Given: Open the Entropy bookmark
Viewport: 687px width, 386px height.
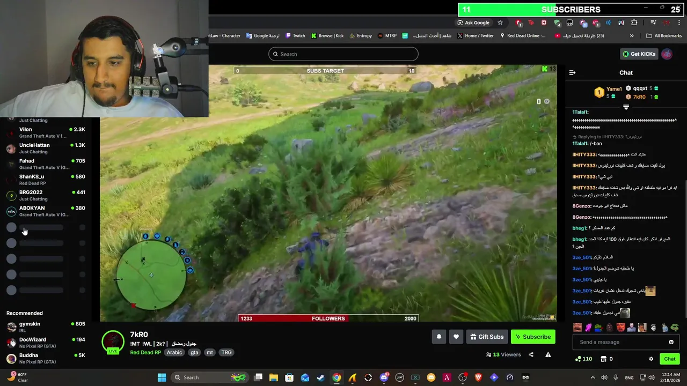Looking at the screenshot, I should (x=360, y=36).
